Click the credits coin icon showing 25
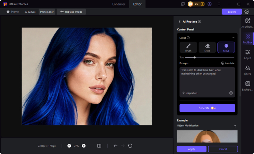The image size is (254, 154). click(190, 4)
